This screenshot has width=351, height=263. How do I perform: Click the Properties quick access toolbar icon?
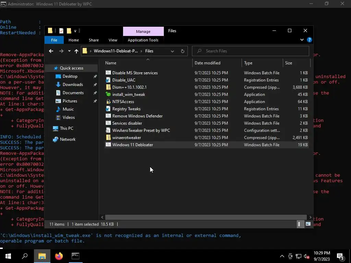pos(61,30)
